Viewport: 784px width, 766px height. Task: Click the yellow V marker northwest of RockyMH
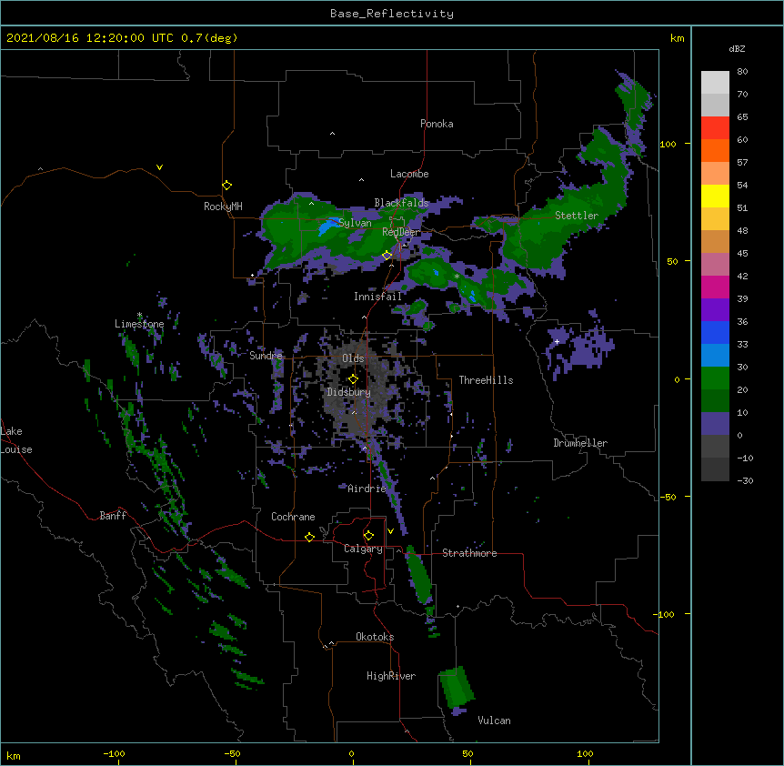159,167
